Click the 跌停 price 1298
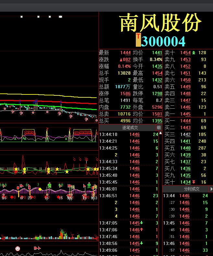Screen dimensions: 213x256 coord(157,94)
